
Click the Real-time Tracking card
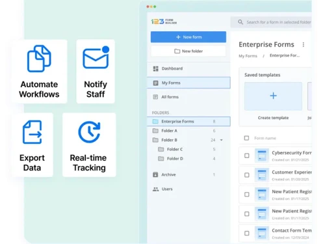(x=89, y=144)
